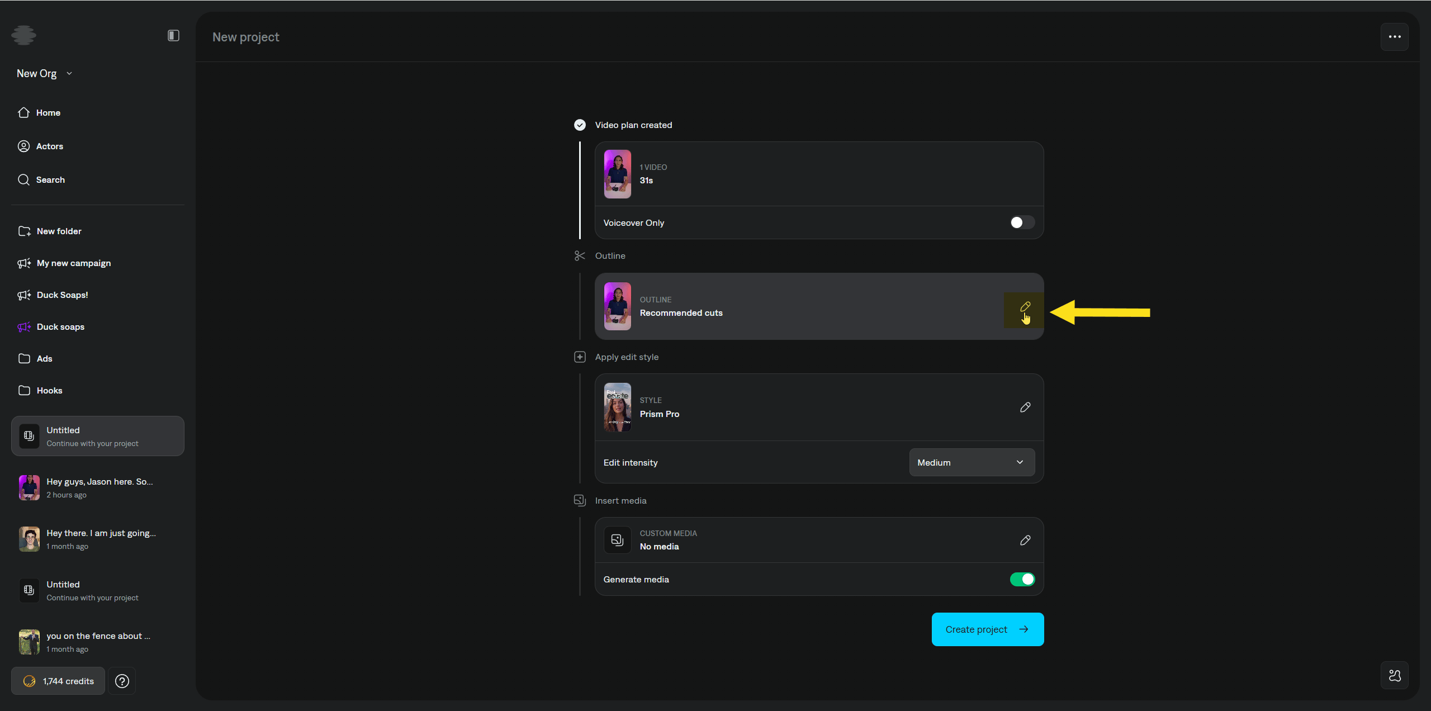Viewport: 1431px width, 711px height.
Task: Open Search in sidebar
Action: tap(97, 179)
